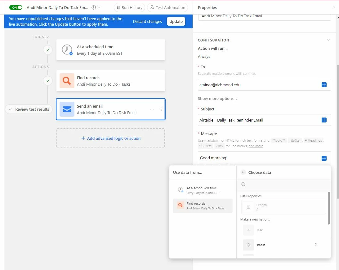Select the scheduled time trigger card
The height and width of the screenshot is (270, 339).
click(x=111, y=50)
